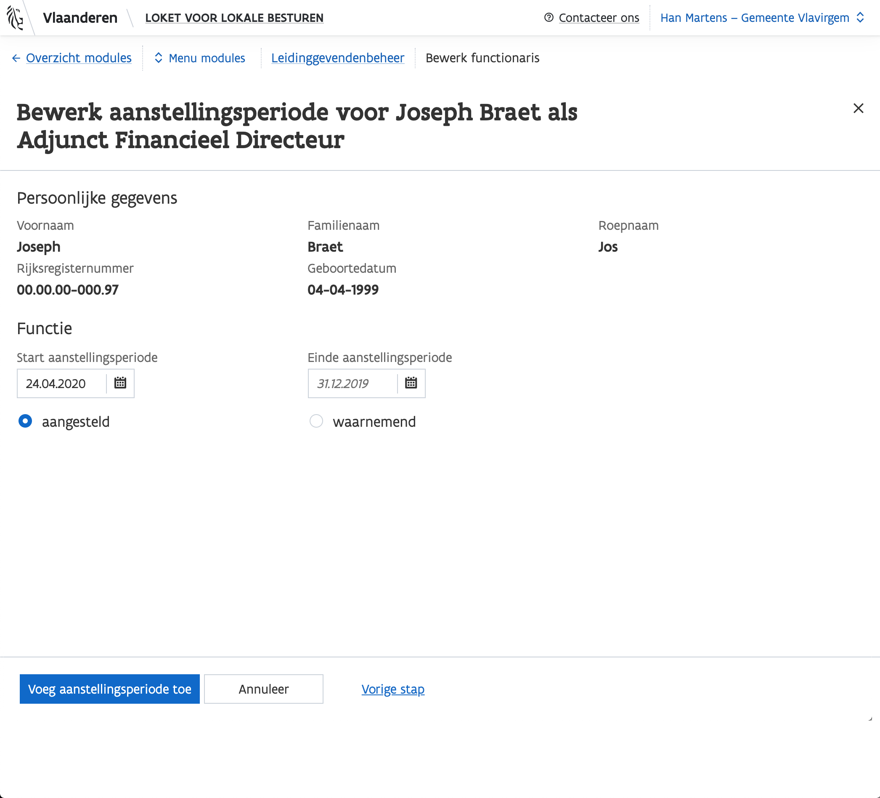880x798 pixels.
Task: Open calendar picker for end date
Action: point(411,383)
